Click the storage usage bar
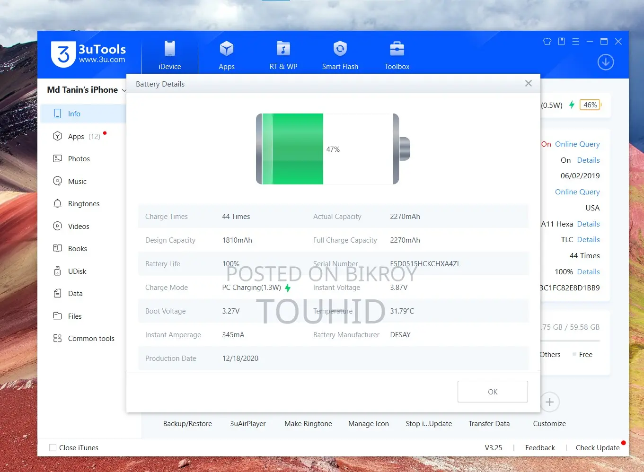 click(x=571, y=341)
